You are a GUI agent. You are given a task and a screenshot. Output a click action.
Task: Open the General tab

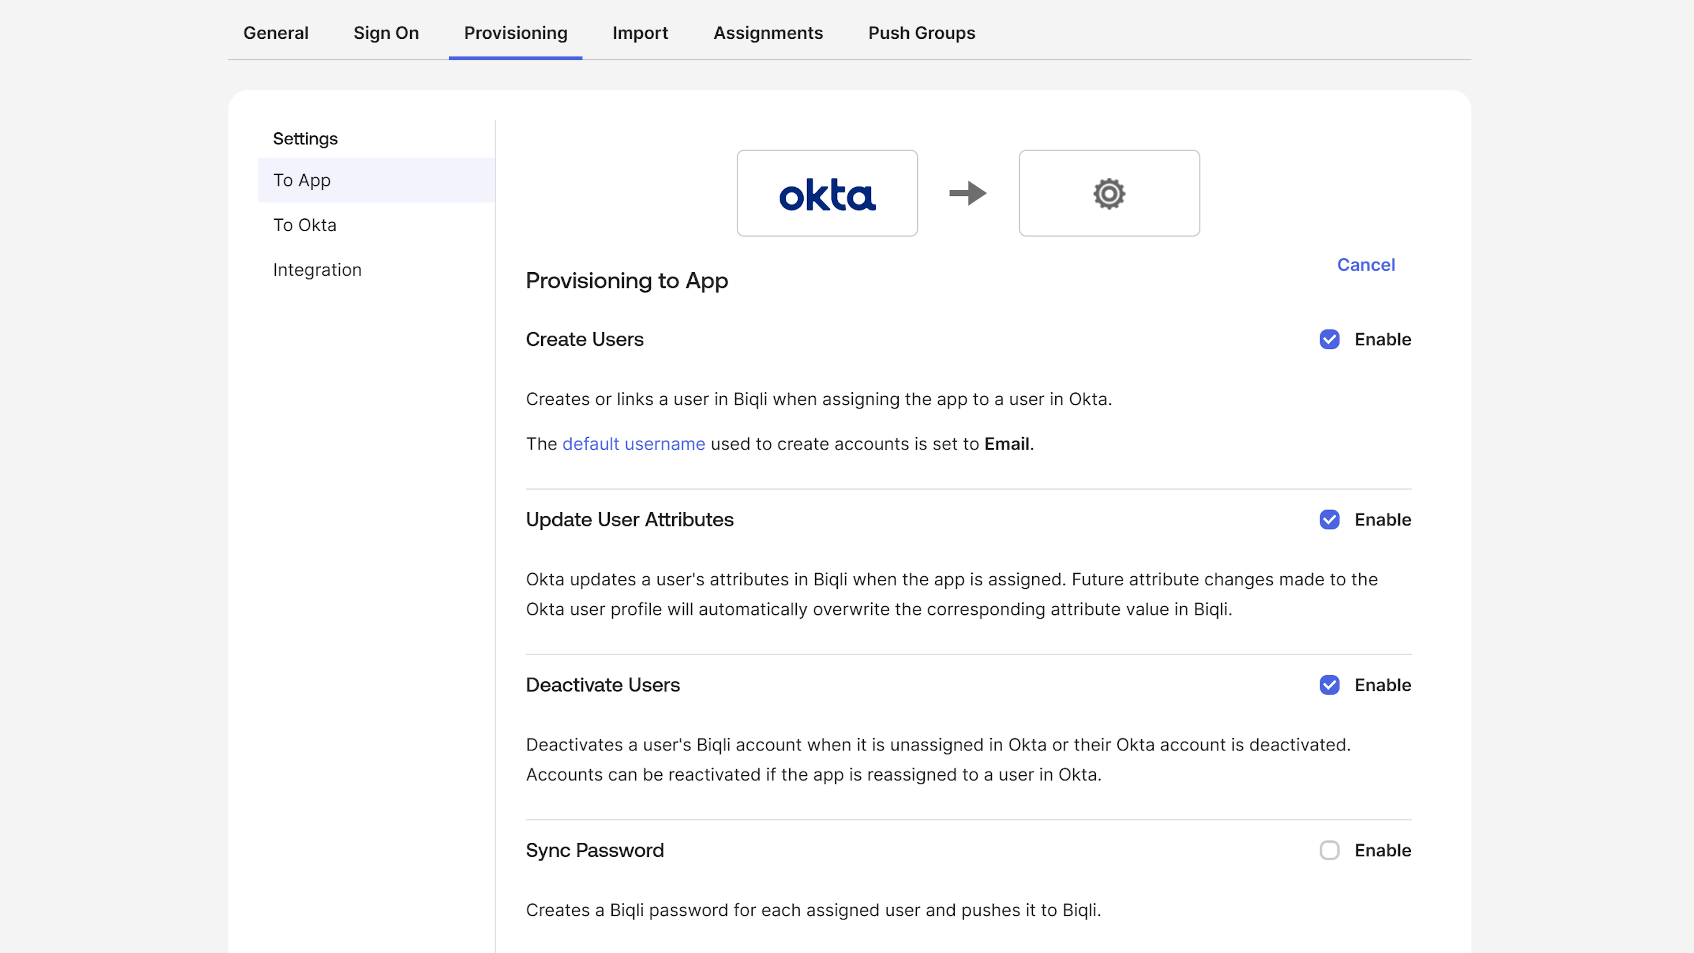276,33
